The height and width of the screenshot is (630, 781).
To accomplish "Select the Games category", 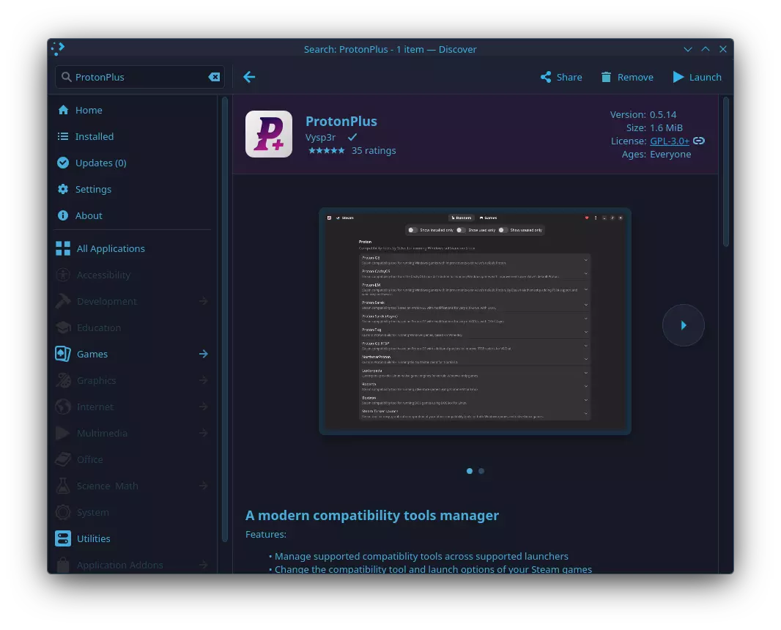I will [92, 354].
